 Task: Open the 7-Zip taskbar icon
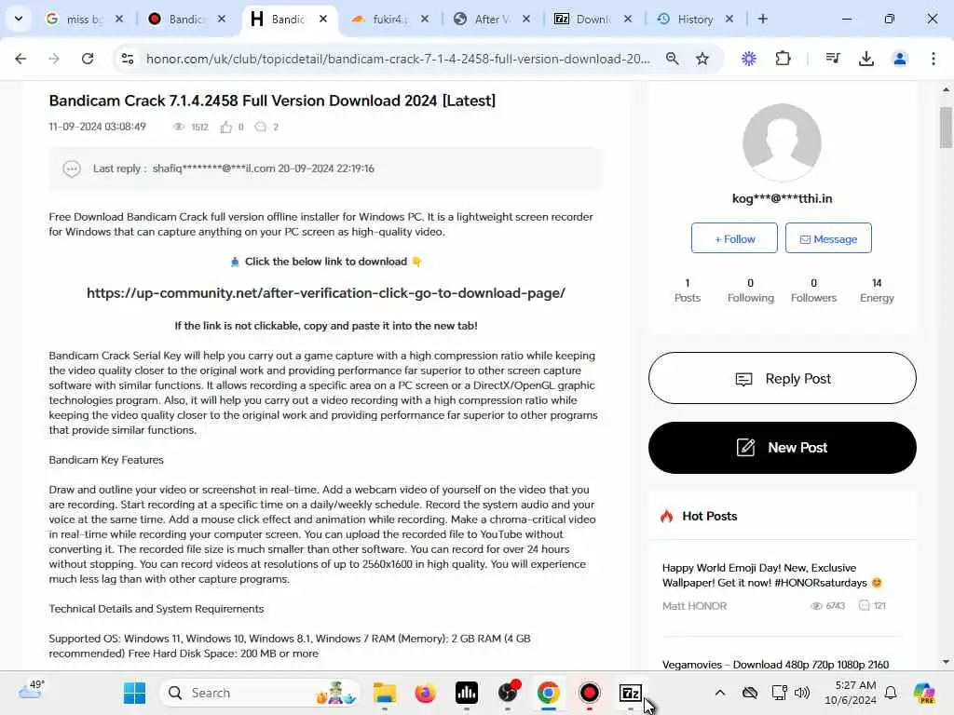tap(631, 693)
